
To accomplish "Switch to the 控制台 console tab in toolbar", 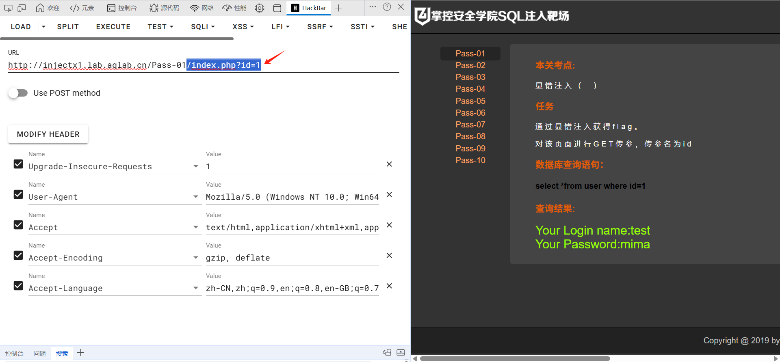I will (122, 8).
